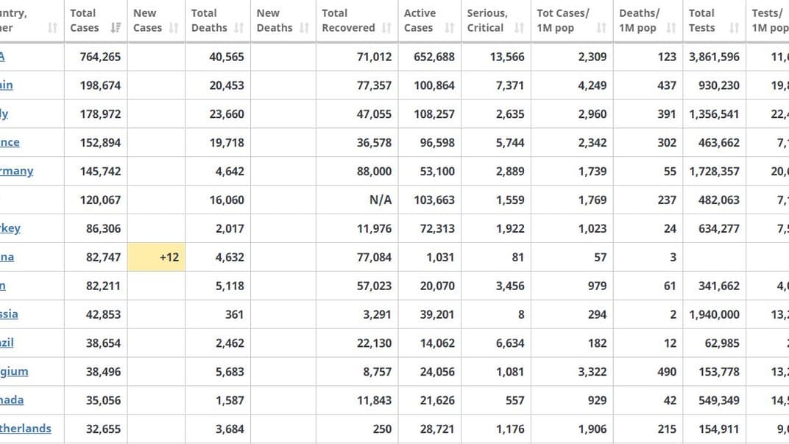Click sort arrows next to Total Deaths
Screen dimensions: 789x444
pos(239,28)
